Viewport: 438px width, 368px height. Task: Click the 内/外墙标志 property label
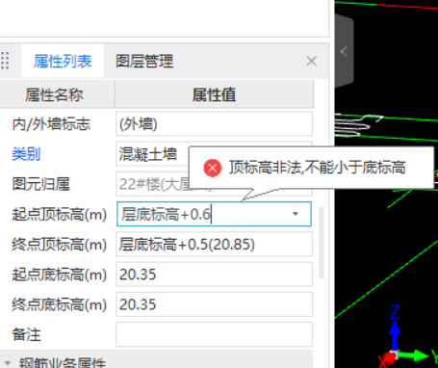click(x=51, y=124)
